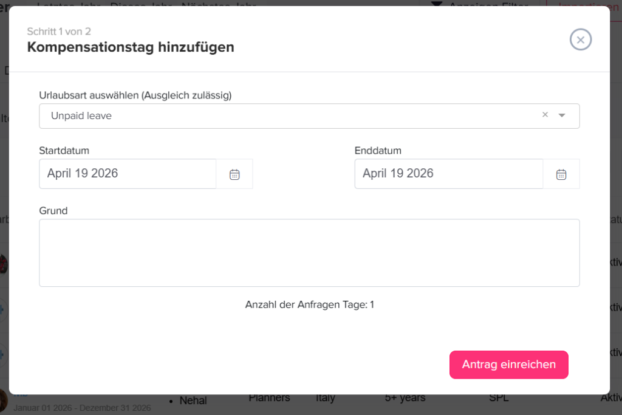This screenshot has height=415, width=622.
Task: Expand the Urlaubsart dropdown caret
Action: [561, 115]
